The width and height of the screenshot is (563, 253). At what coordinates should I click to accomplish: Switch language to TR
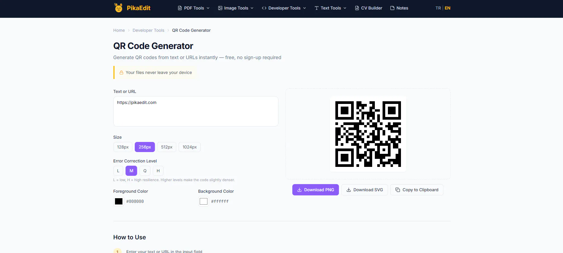point(438,8)
